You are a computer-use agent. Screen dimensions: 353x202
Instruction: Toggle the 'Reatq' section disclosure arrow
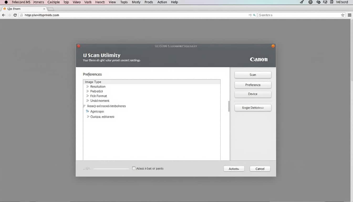84,106
